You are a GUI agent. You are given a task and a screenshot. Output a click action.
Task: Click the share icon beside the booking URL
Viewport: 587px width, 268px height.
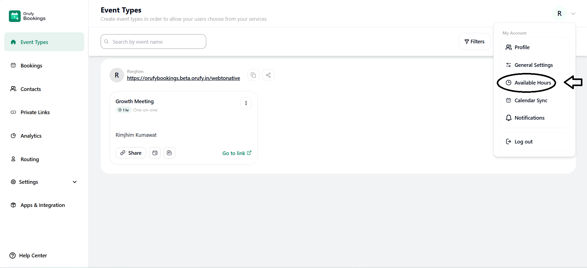pyautogui.click(x=268, y=75)
